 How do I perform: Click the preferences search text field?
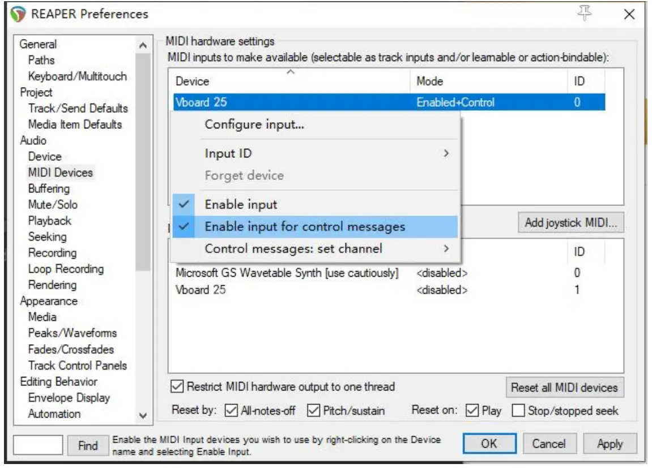pyautogui.click(x=37, y=445)
